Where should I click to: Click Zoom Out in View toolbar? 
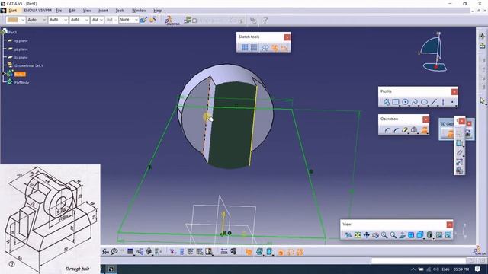393,235
